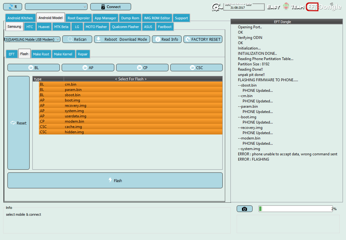Open the Support tab

181,18
